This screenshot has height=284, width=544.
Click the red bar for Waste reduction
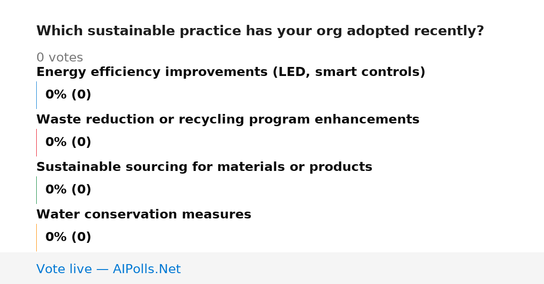(36, 142)
